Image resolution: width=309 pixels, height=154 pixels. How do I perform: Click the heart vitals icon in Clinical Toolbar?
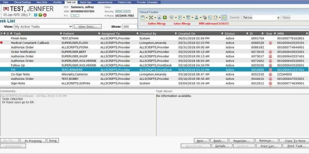(172, 18)
